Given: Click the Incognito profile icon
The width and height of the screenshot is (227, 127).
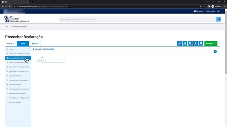Looking at the screenshot, I should tap(216, 6).
